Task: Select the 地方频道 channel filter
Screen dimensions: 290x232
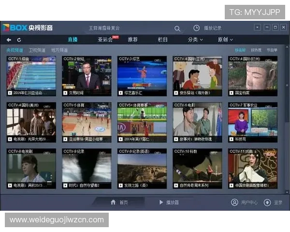Action: coord(59,50)
